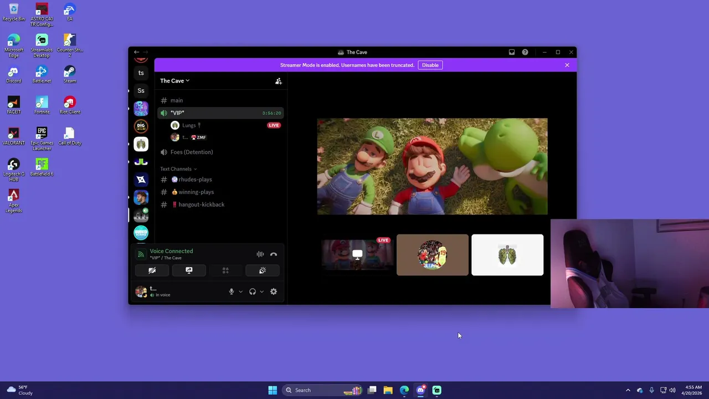Open the activities button in voice panel

click(225, 270)
